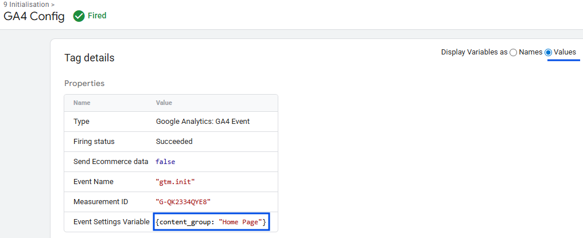The height and width of the screenshot is (238, 583).
Task: Click the Event Settings Variable row label
Action: 111,222
